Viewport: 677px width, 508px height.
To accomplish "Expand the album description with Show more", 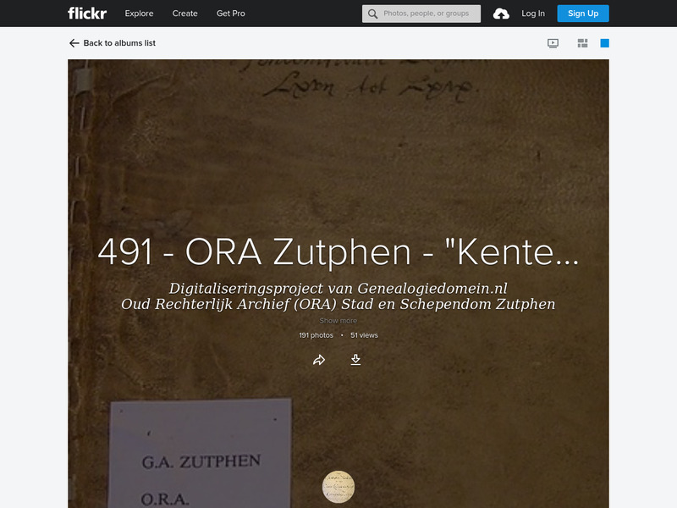I will coord(338,321).
